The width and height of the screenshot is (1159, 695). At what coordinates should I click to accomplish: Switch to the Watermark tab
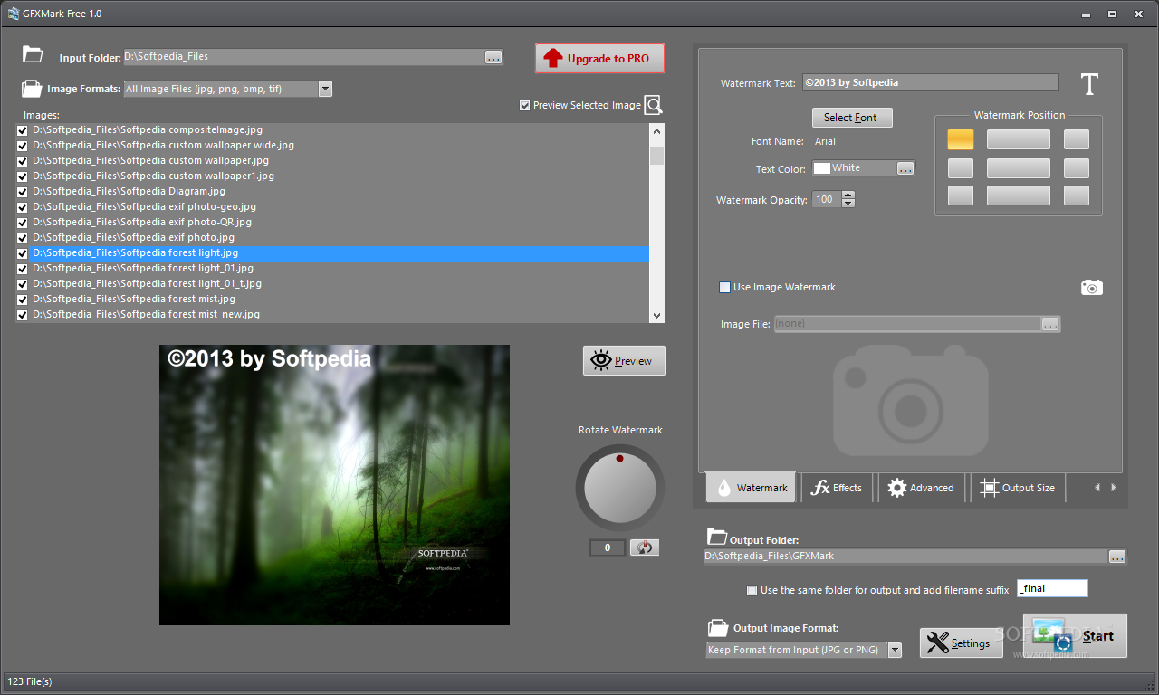tap(751, 487)
